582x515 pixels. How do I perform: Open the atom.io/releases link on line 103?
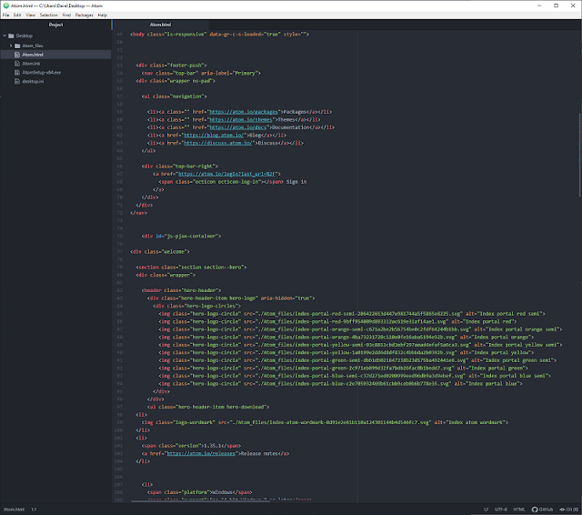(201, 453)
